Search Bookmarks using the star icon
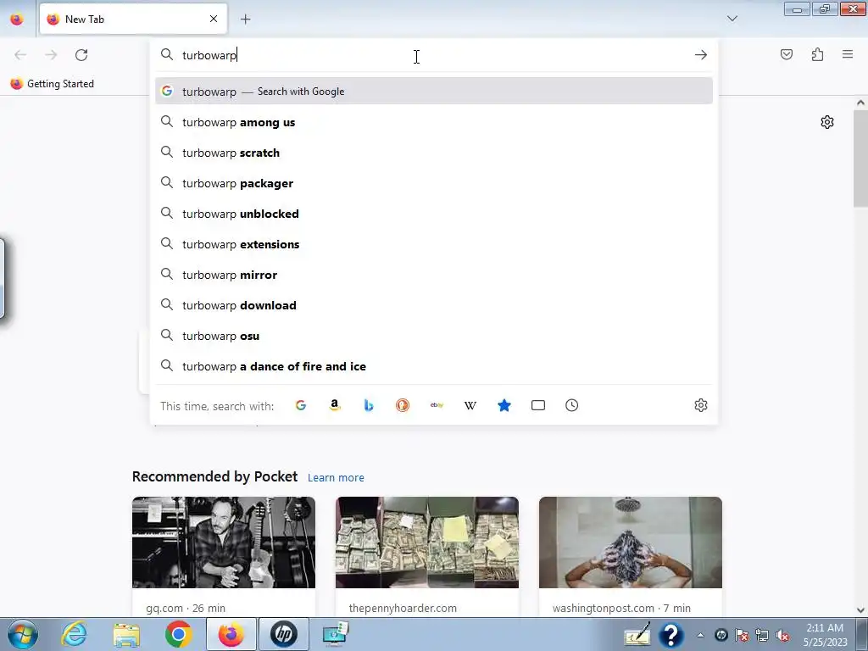Image resolution: width=868 pixels, height=651 pixels. coord(504,405)
